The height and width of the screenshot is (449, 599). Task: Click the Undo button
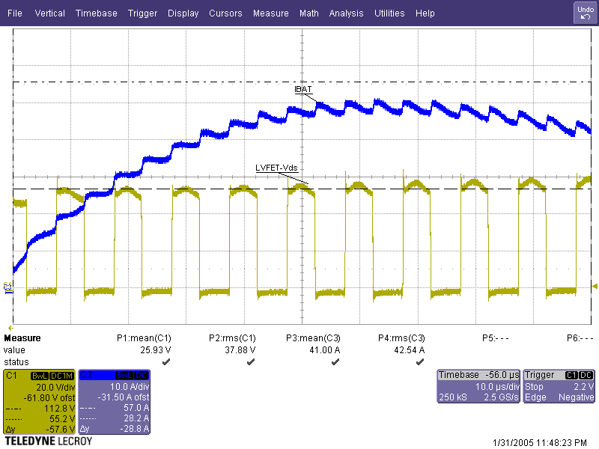[x=585, y=12]
